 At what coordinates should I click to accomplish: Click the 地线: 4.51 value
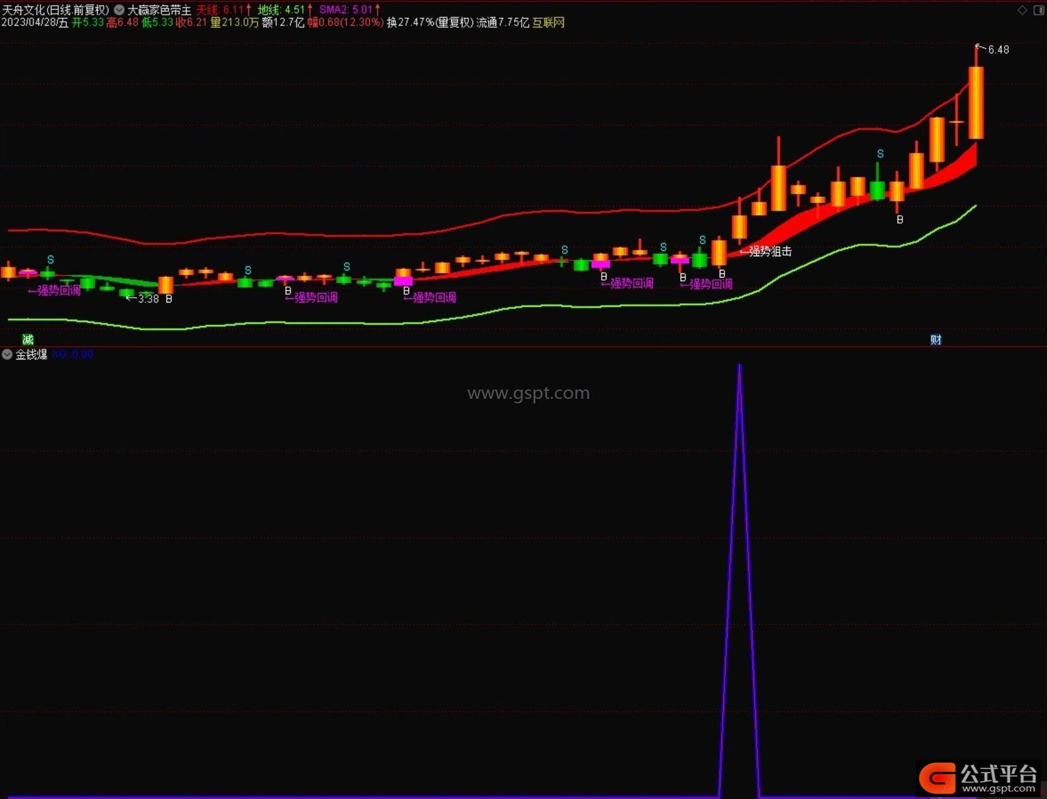[285, 10]
